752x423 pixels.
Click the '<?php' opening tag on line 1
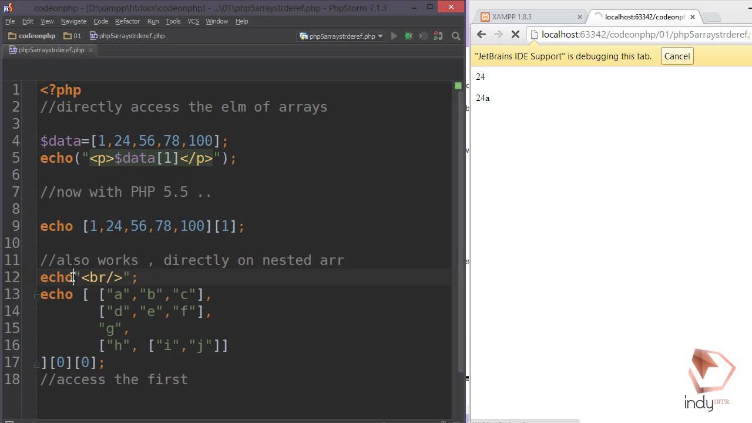[61, 90]
